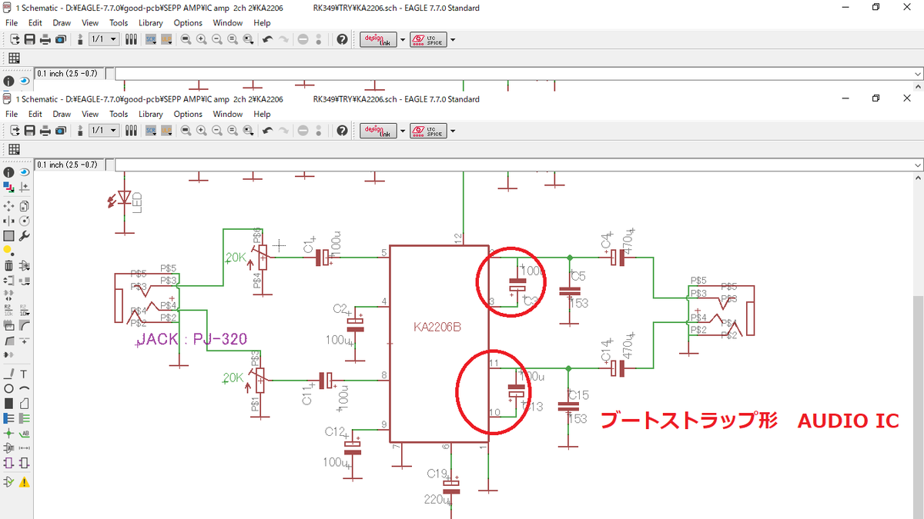This screenshot has height=519, width=924.
Task: Run ULP icon in front window
Action: [167, 131]
